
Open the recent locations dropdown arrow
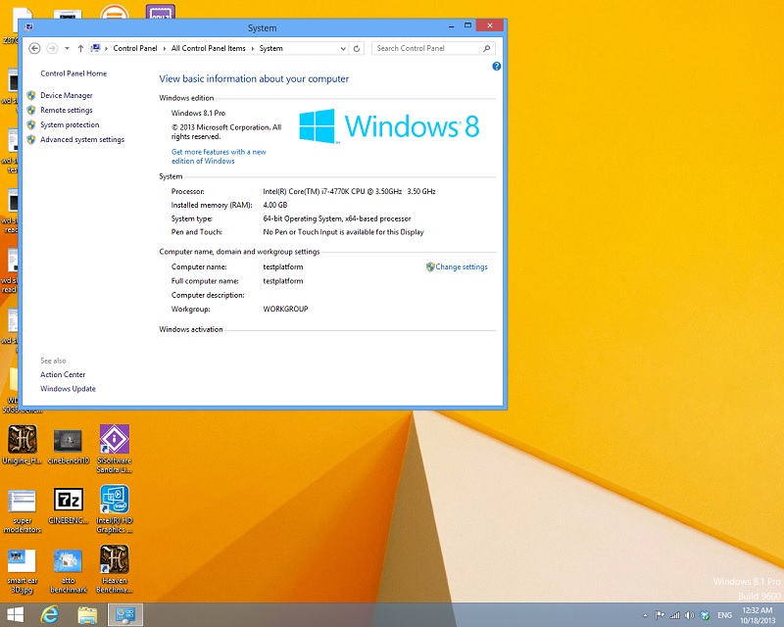67,49
